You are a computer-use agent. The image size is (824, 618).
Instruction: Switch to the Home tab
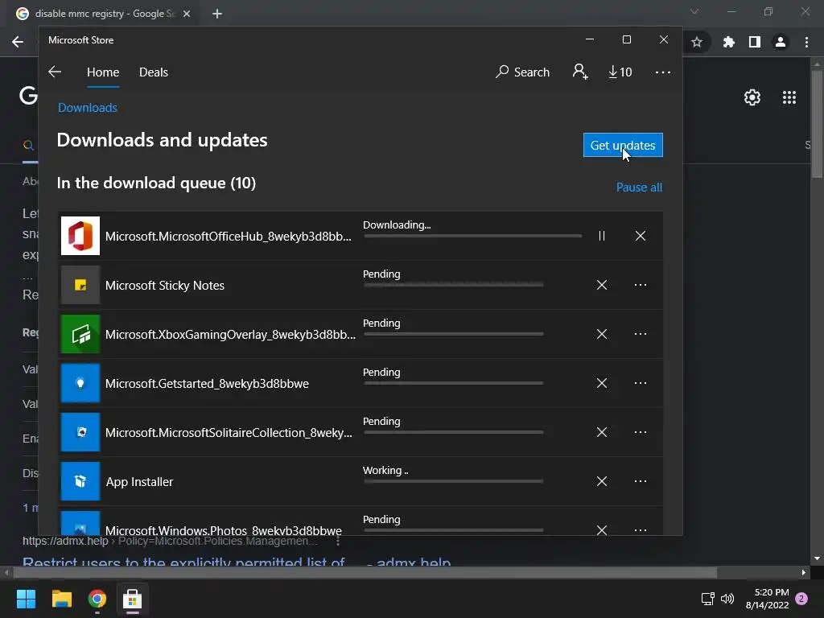click(103, 72)
